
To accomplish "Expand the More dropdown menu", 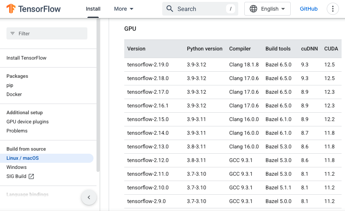I will pyautogui.click(x=123, y=9).
